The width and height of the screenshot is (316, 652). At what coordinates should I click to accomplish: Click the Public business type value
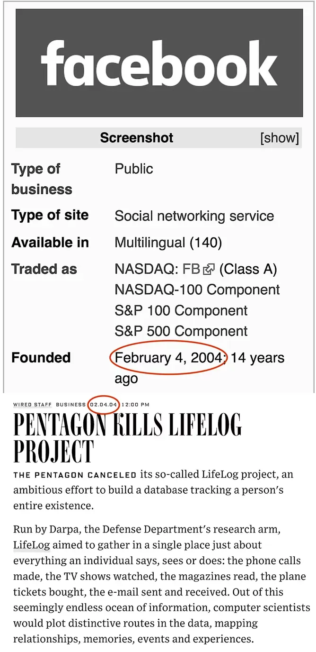pyautogui.click(x=134, y=169)
